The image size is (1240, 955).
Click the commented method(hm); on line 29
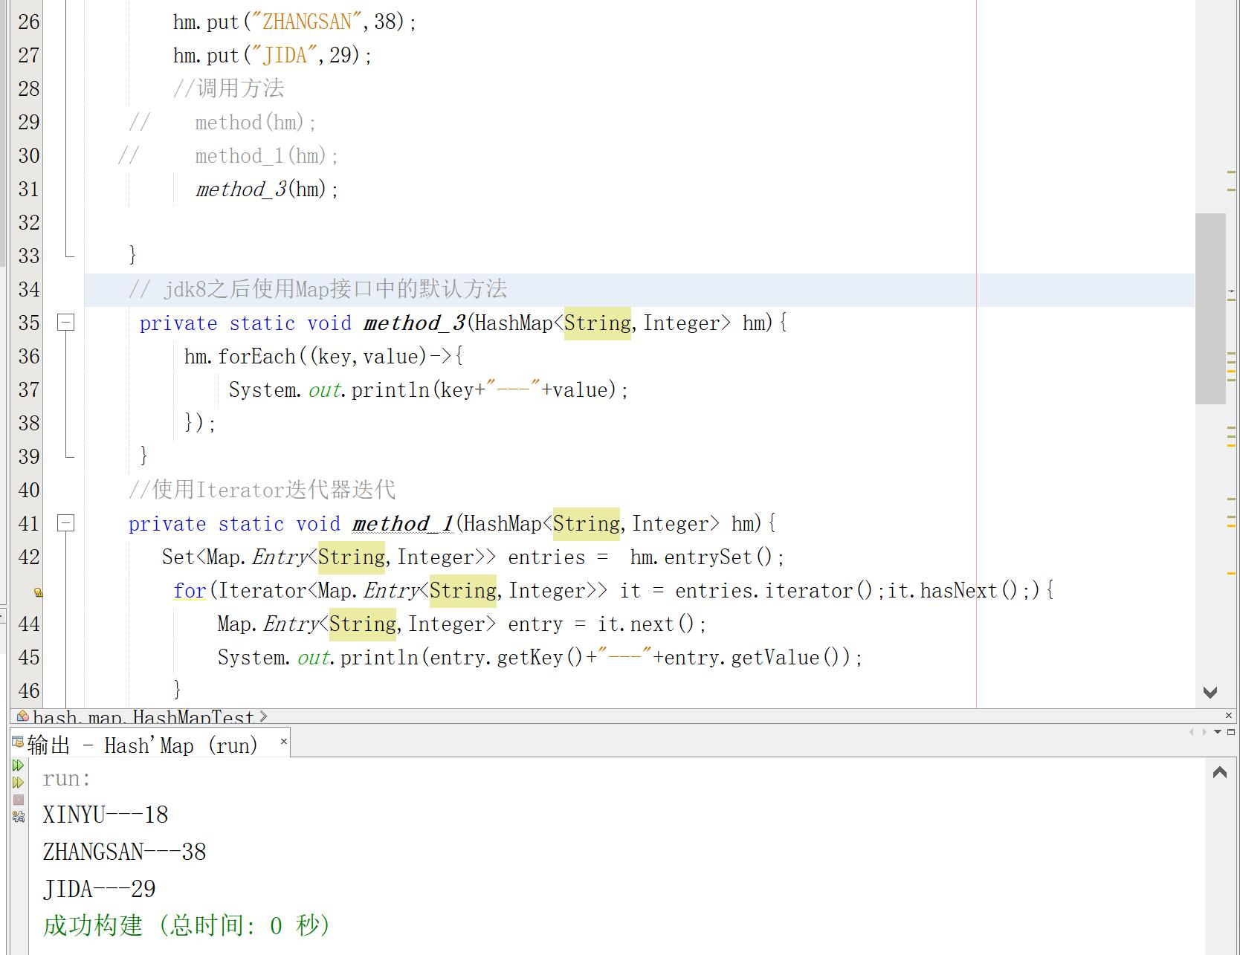[256, 123]
